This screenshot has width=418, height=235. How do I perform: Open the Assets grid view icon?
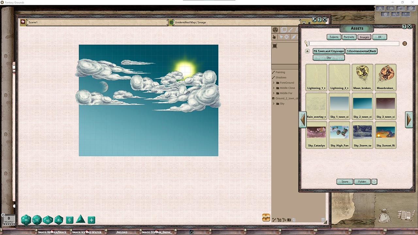click(x=405, y=43)
